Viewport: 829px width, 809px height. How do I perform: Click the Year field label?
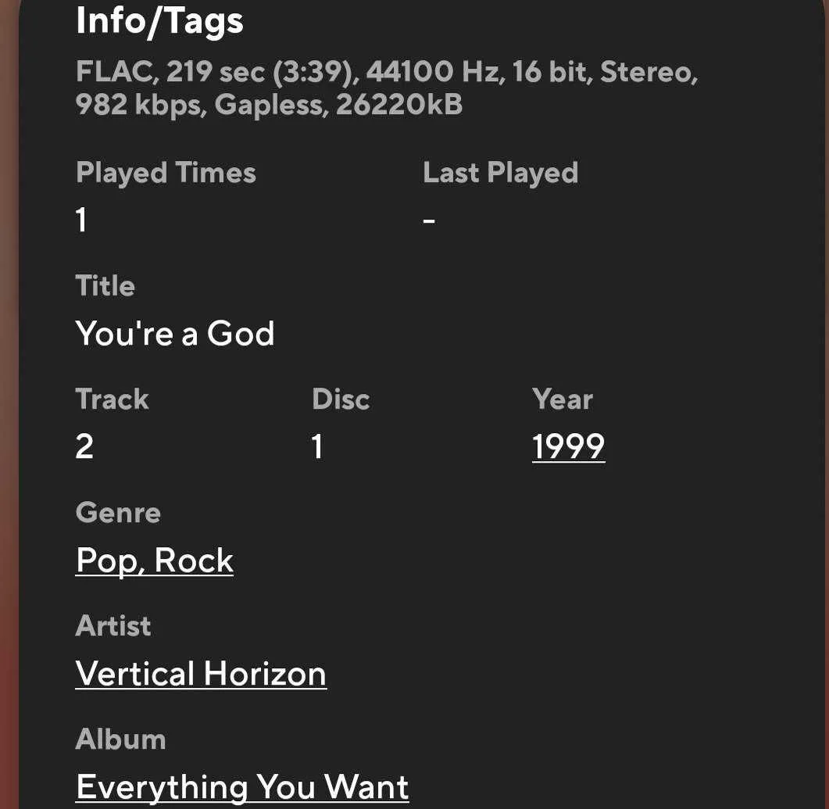point(563,399)
